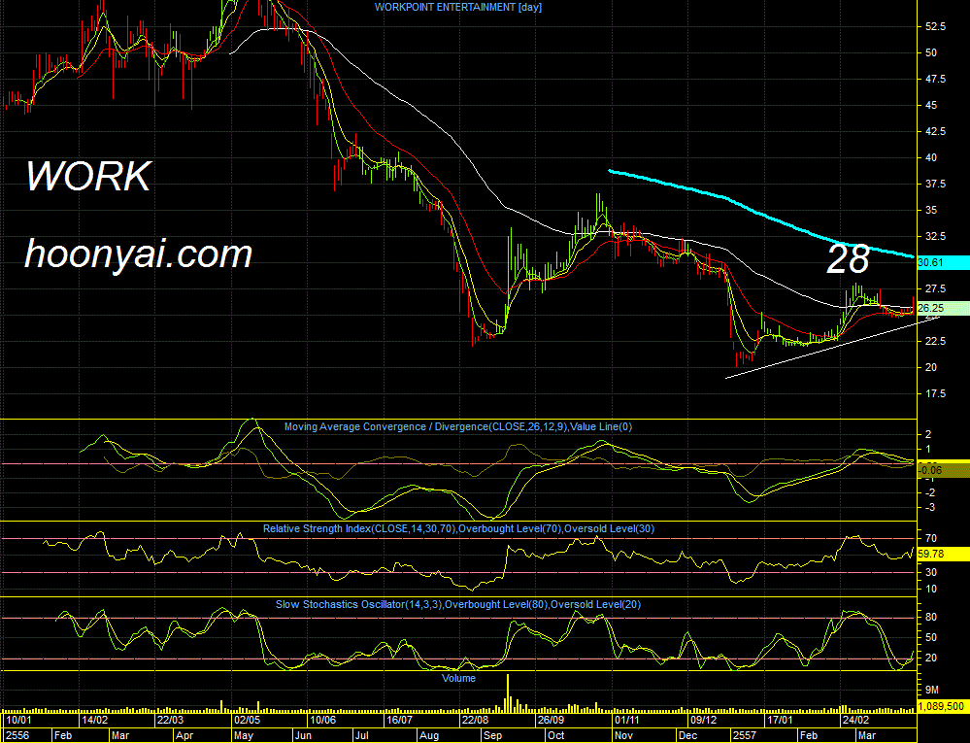
Task: Click the Sep month label
Action: click(493, 736)
